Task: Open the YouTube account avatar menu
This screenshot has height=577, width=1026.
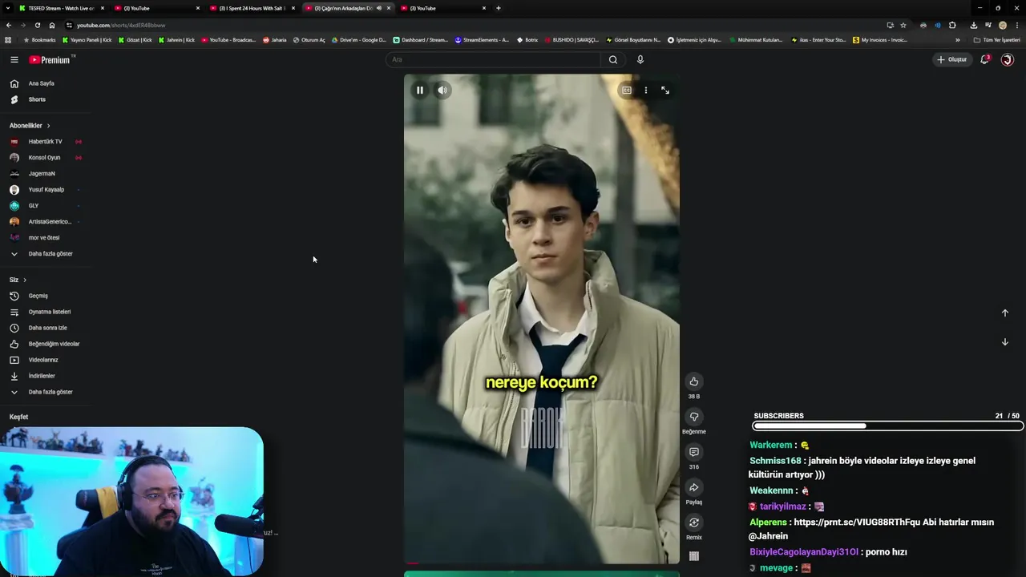Action: pyautogui.click(x=1008, y=59)
